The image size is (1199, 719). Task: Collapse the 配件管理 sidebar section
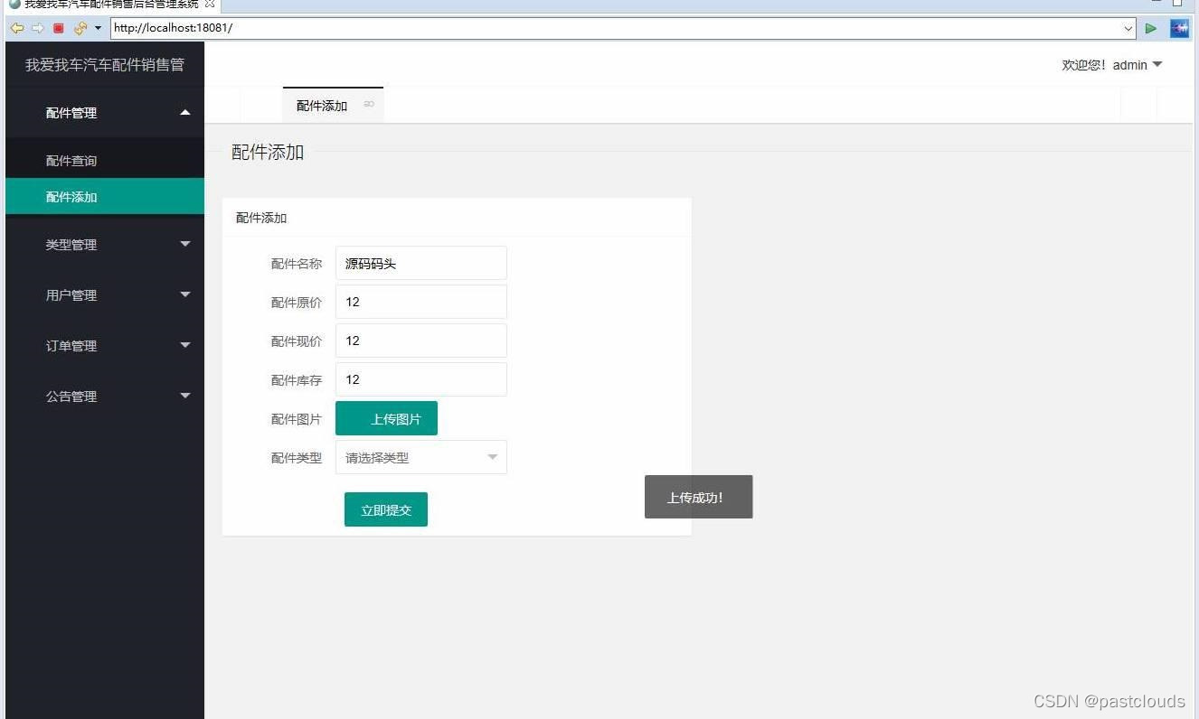pos(104,112)
